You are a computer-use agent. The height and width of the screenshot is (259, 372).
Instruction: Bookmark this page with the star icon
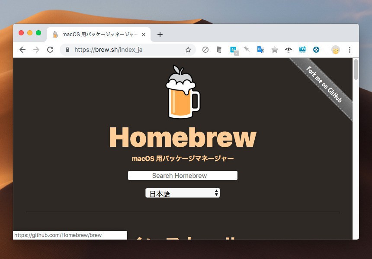pyautogui.click(x=188, y=50)
